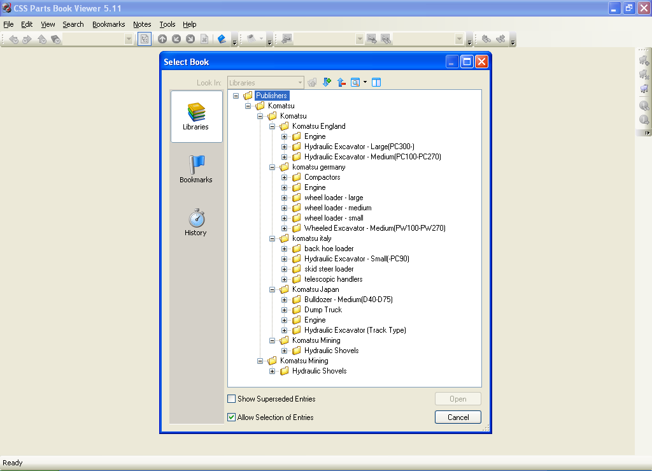Collapse the Komatsu England node

[x=273, y=126]
